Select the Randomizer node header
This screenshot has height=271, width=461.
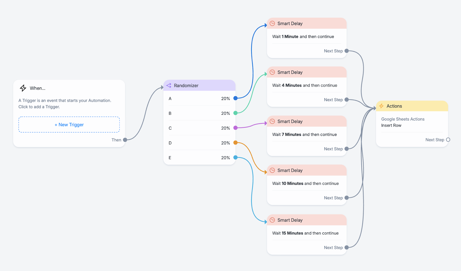tap(199, 86)
